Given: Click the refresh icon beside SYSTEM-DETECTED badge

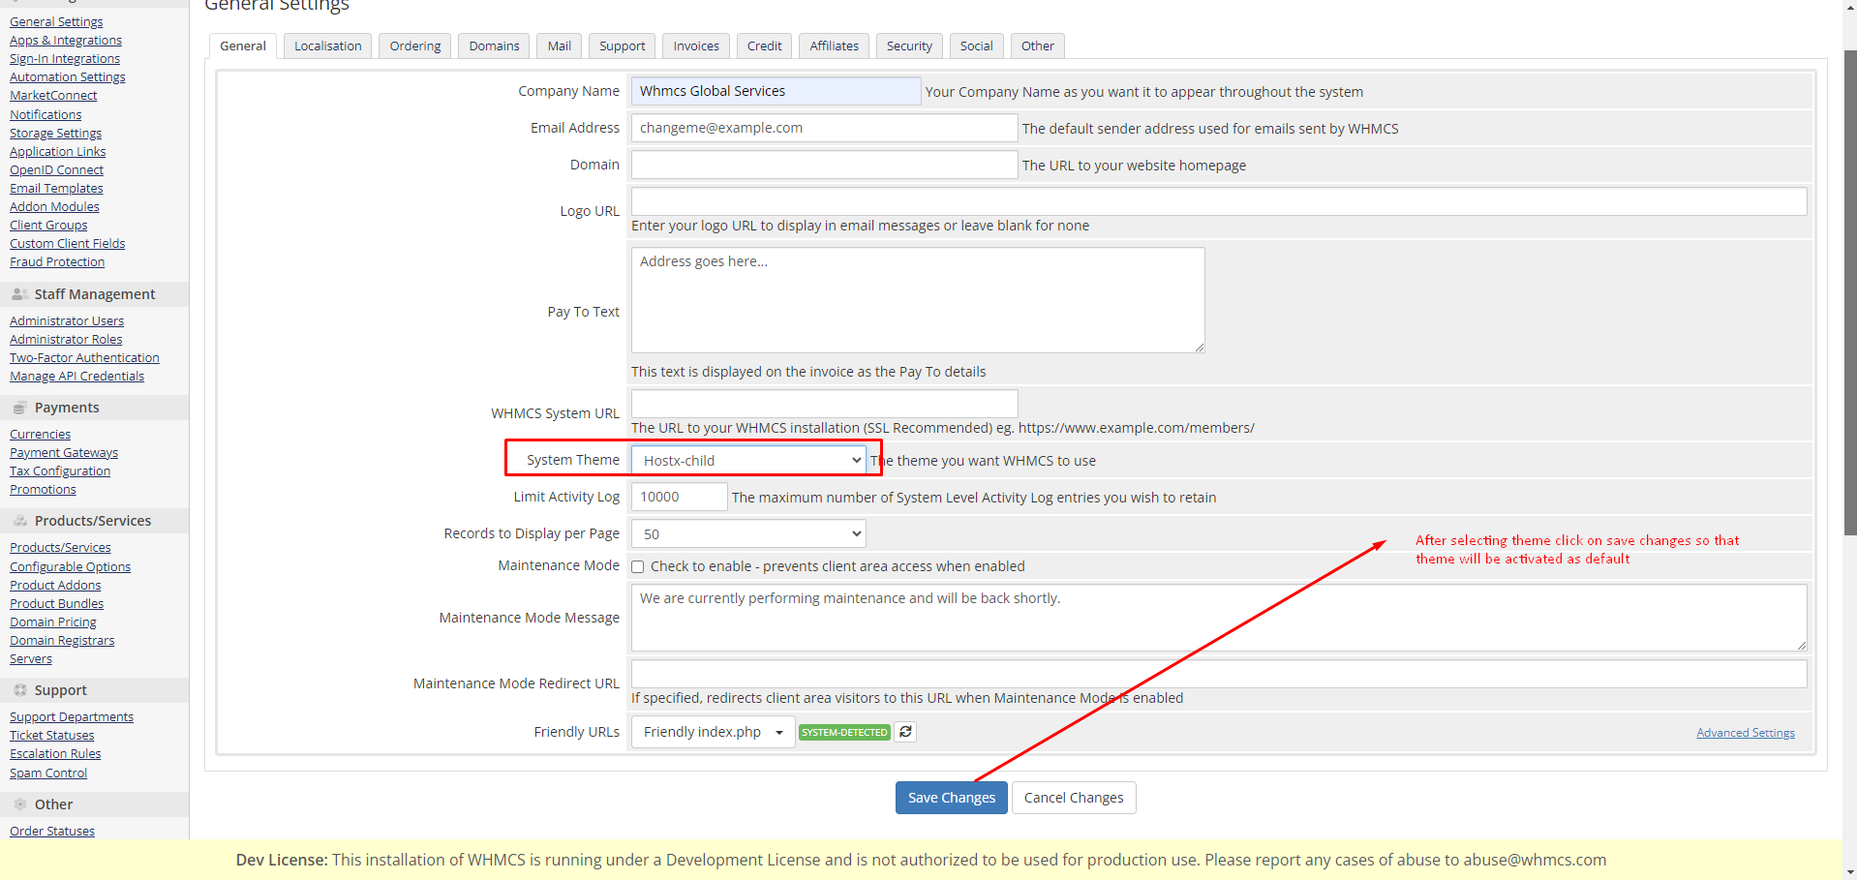Looking at the screenshot, I should coord(905,732).
